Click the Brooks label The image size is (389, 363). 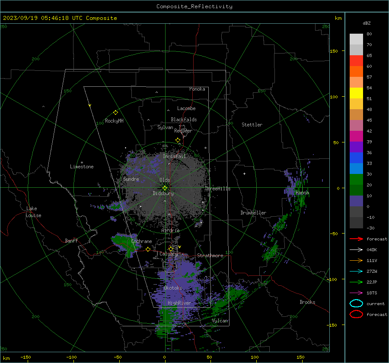pos(307,302)
